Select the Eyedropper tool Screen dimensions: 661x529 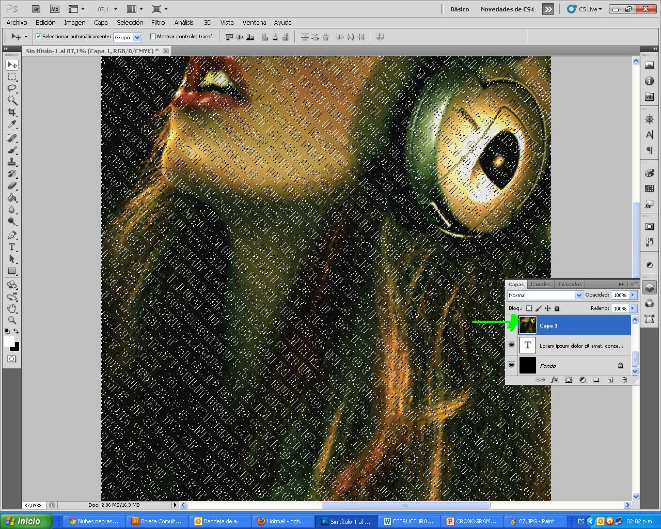12,124
